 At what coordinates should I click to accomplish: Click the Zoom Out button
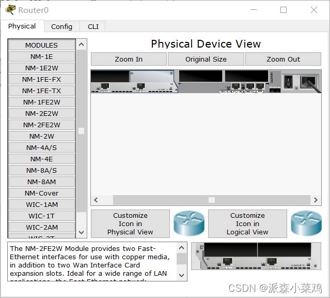tap(283, 59)
